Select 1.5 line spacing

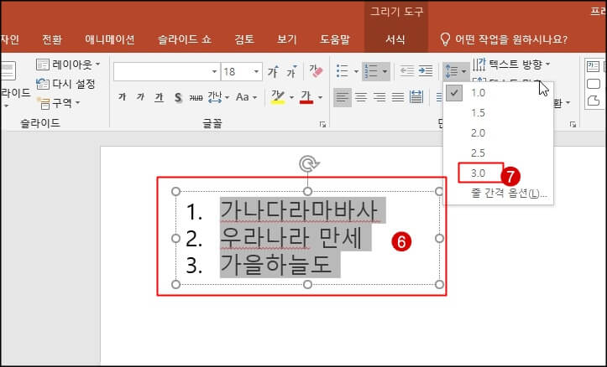coord(498,113)
